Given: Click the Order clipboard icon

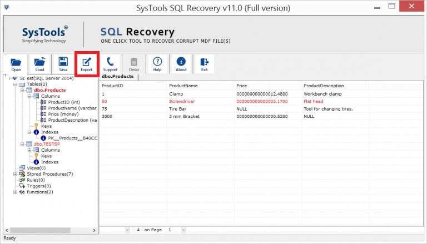Looking at the screenshot, I should pos(133,64).
